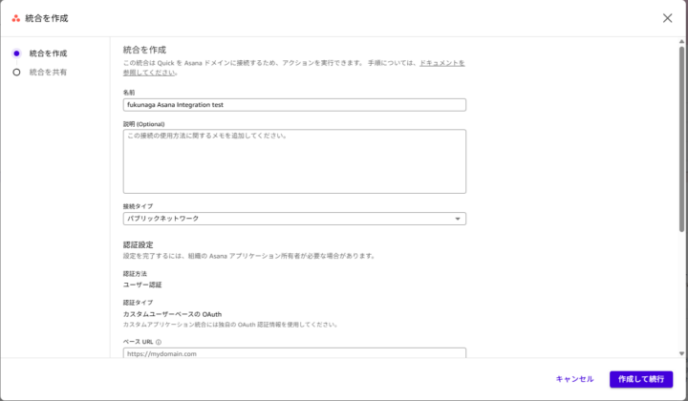Click the 説明 (Optional) label
Screen dimensions: 688x401
(145, 124)
